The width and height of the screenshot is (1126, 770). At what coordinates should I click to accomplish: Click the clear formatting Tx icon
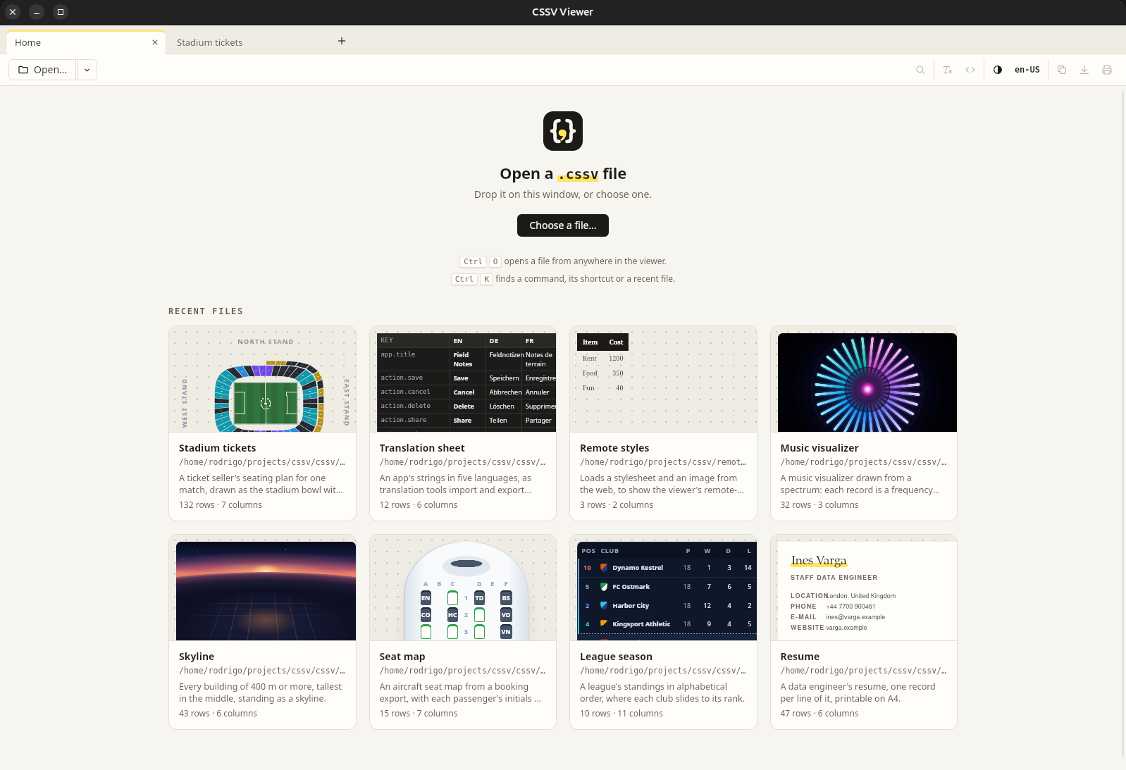[x=948, y=70]
